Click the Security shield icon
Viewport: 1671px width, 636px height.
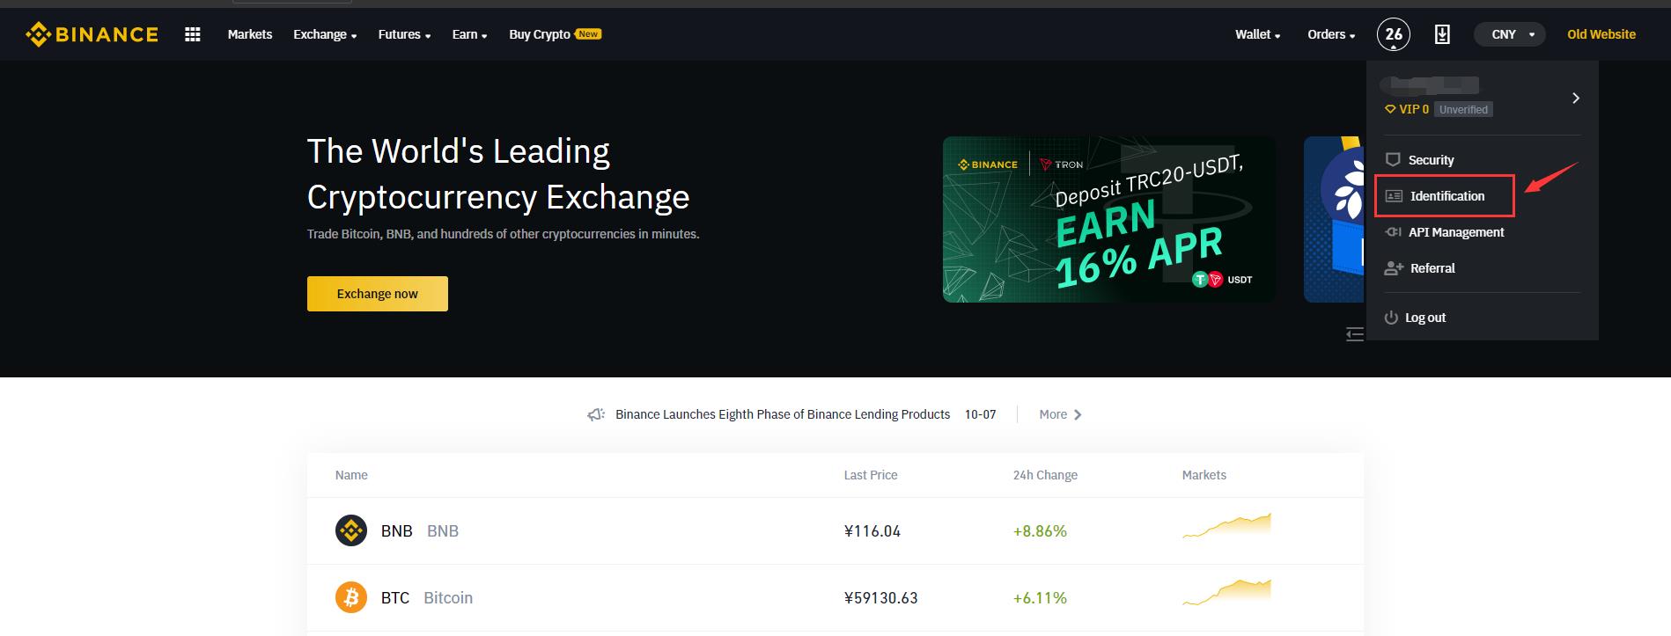click(x=1394, y=159)
